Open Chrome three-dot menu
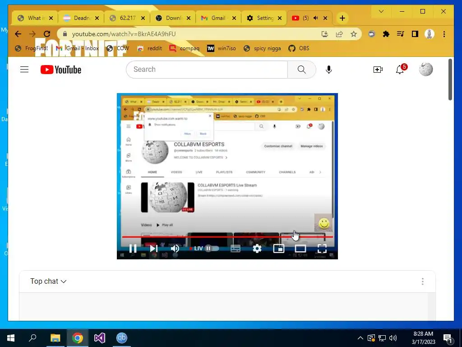This screenshot has height=347, width=462. click(x=444, y=34)
